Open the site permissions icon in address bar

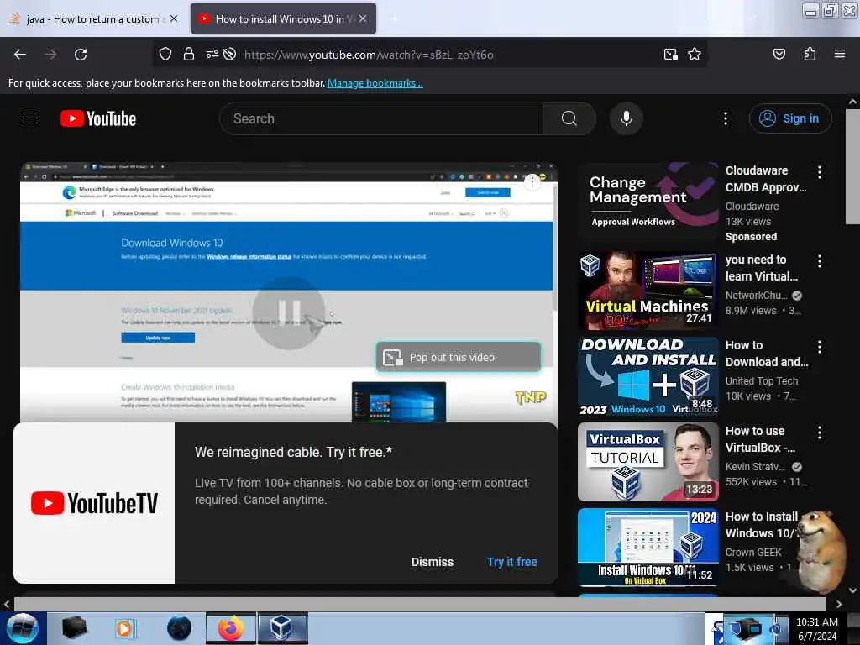(212, 54)
